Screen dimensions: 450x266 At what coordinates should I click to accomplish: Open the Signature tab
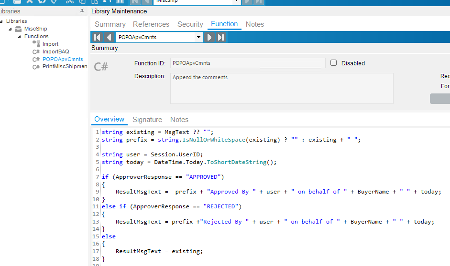click(x=147, y=120)
